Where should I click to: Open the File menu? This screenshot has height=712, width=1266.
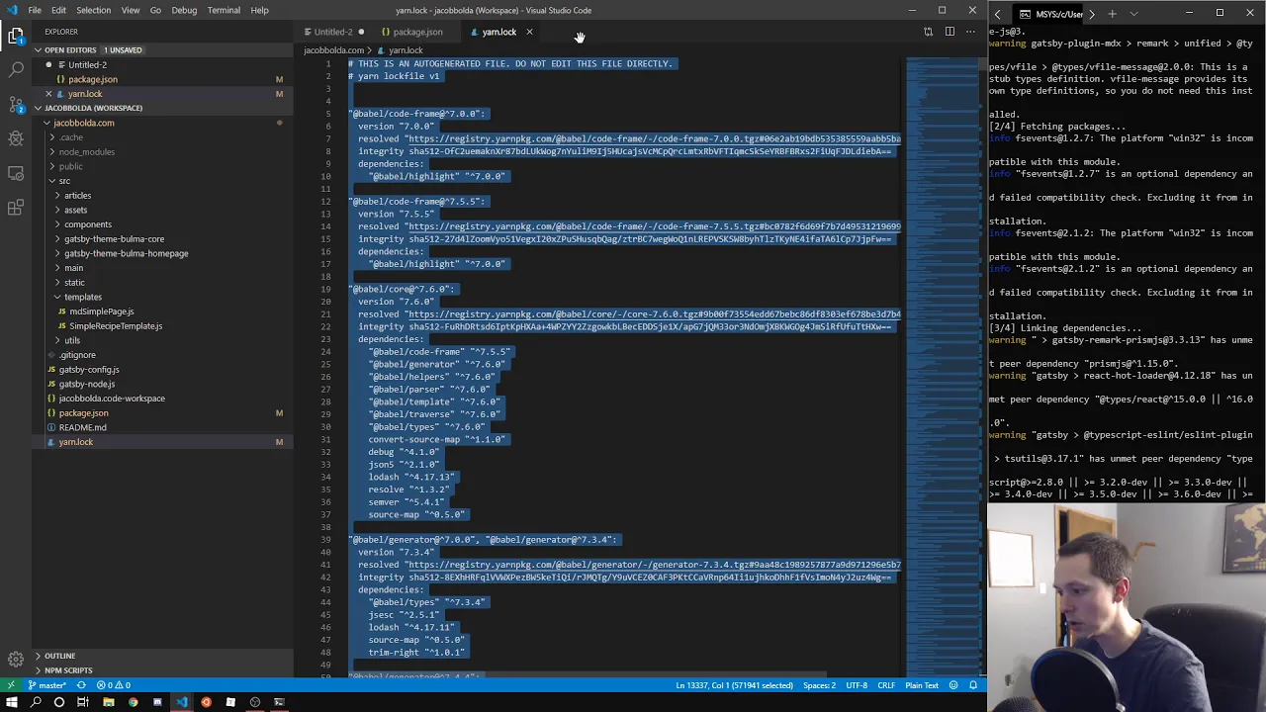pos(35,10)
